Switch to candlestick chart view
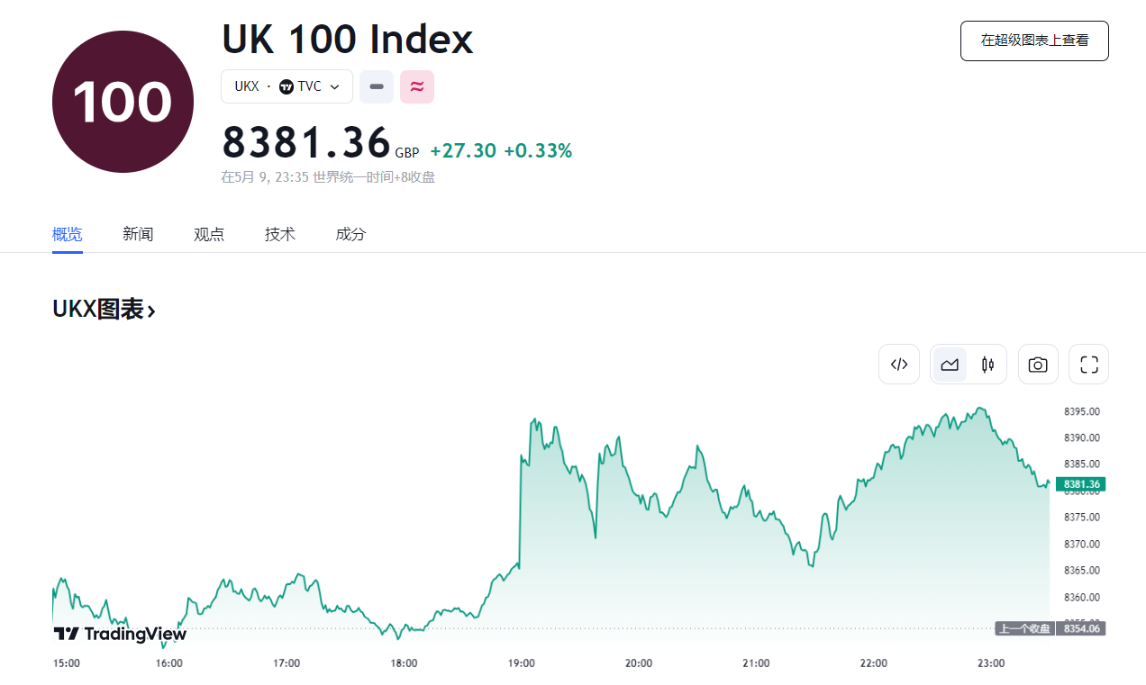The image size is (1146, 685). (x=987, y=365)
